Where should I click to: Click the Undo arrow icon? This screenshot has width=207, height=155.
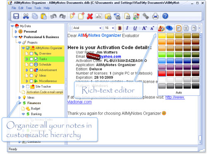53,16
